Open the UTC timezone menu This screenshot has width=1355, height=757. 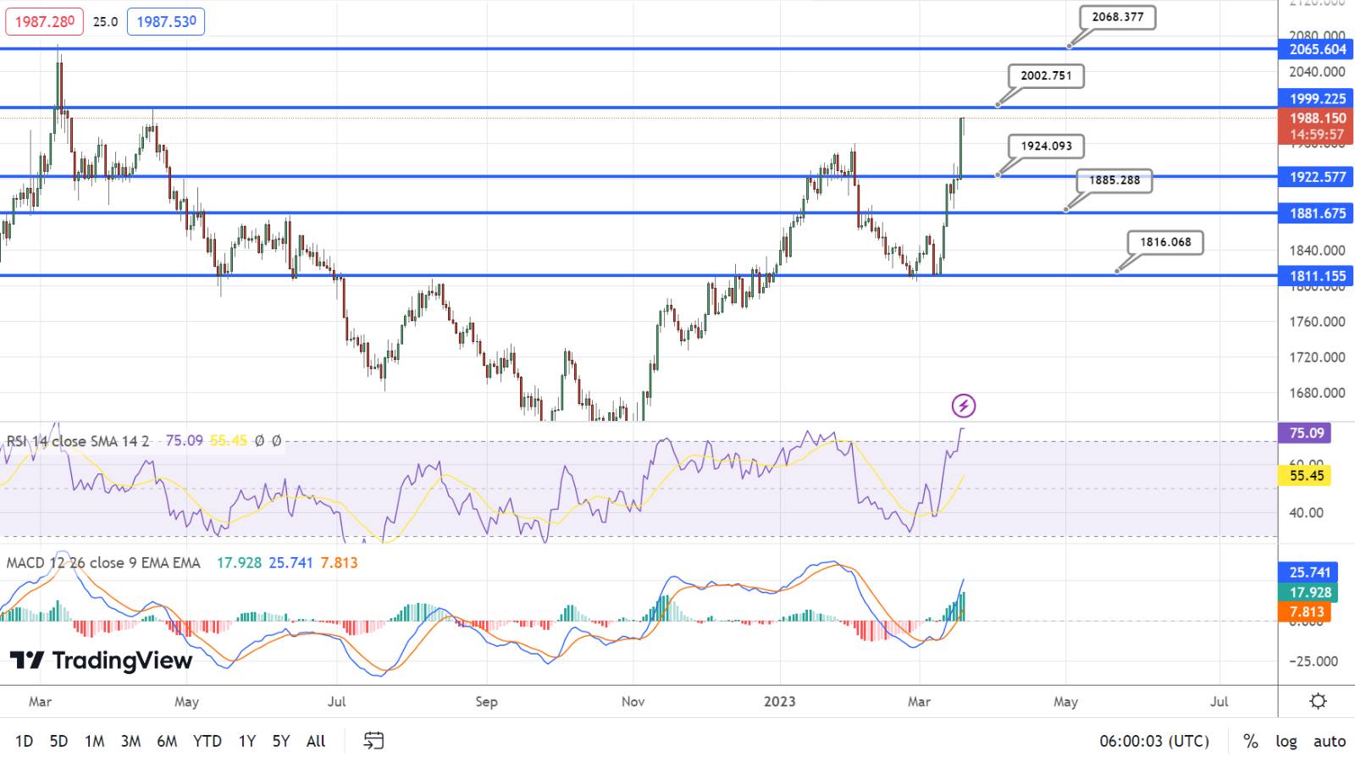1153,741
